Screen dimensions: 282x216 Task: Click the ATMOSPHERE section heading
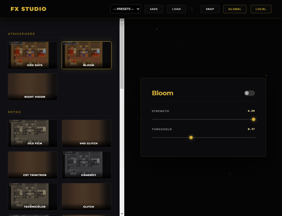pyautogui.click(x=21, y=34)
